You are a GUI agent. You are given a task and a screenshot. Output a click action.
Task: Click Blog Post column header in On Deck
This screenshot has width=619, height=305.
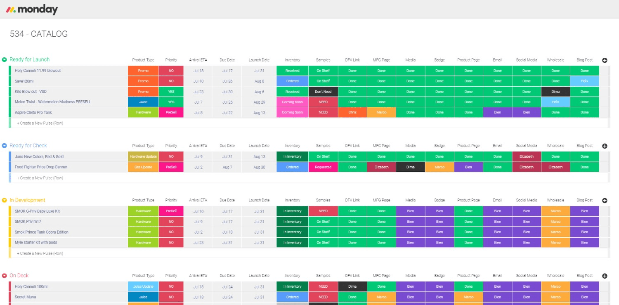pyautogui.click(x=585, y=276)
